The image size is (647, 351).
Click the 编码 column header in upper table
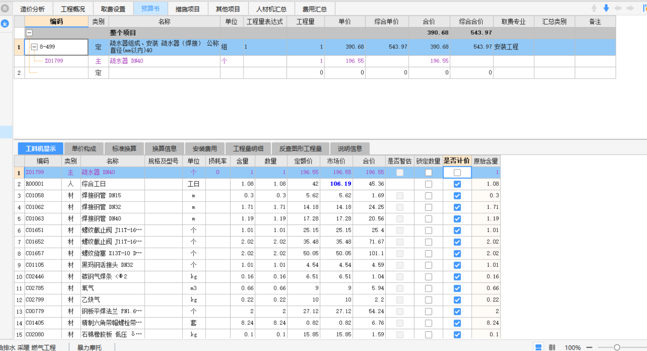point(56,22)
